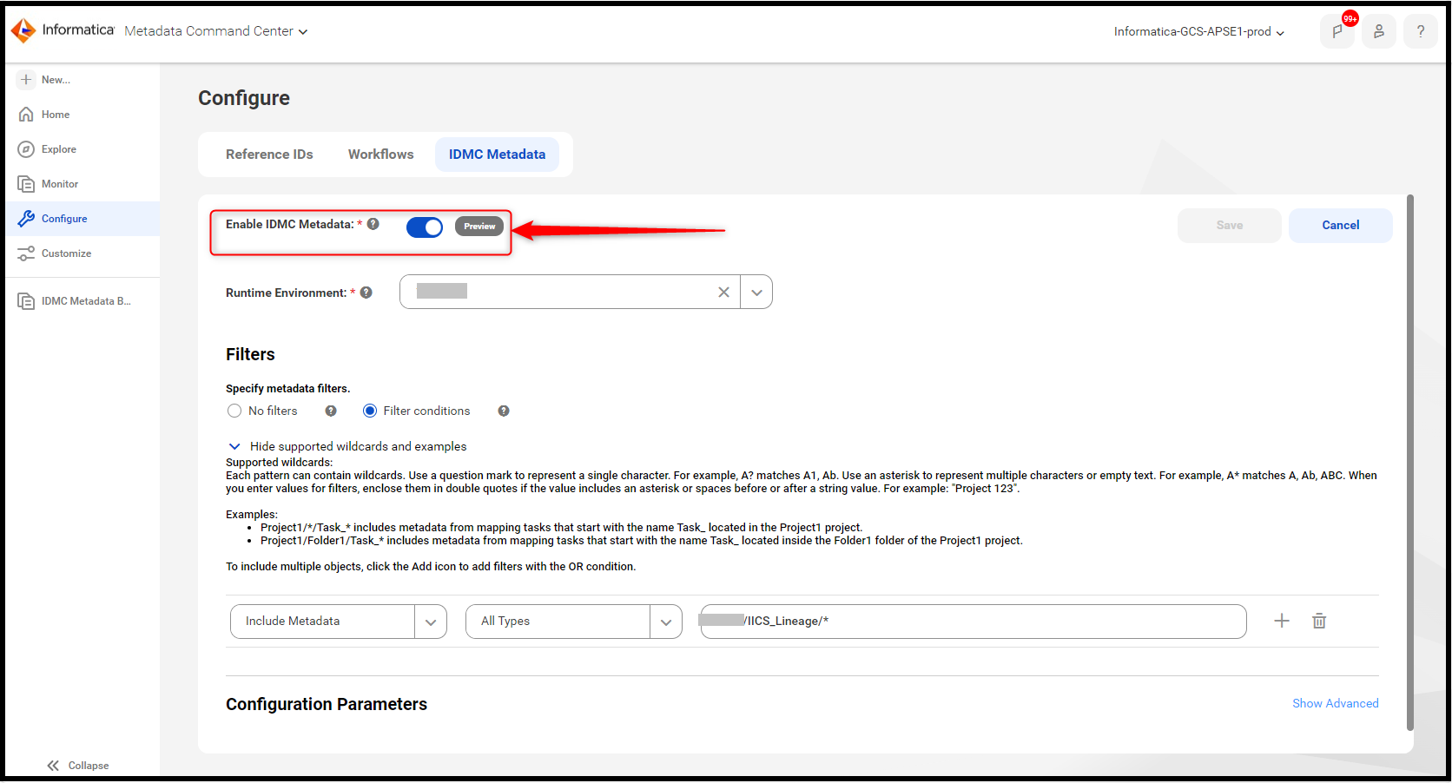Open notifications flag icon with 99+ badge
This screenshot has height=783, width=1452.
pos(1337,31)
